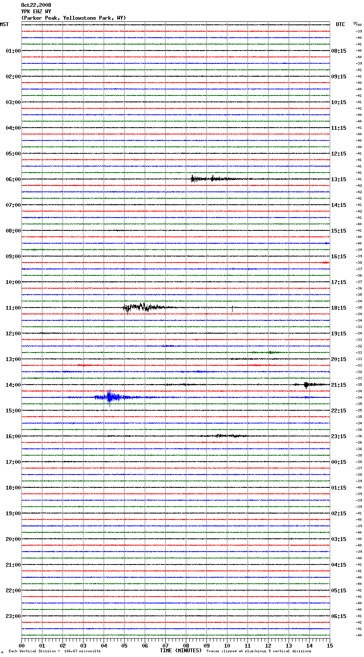Pick the 12:00 MST time label

[13, 334]
